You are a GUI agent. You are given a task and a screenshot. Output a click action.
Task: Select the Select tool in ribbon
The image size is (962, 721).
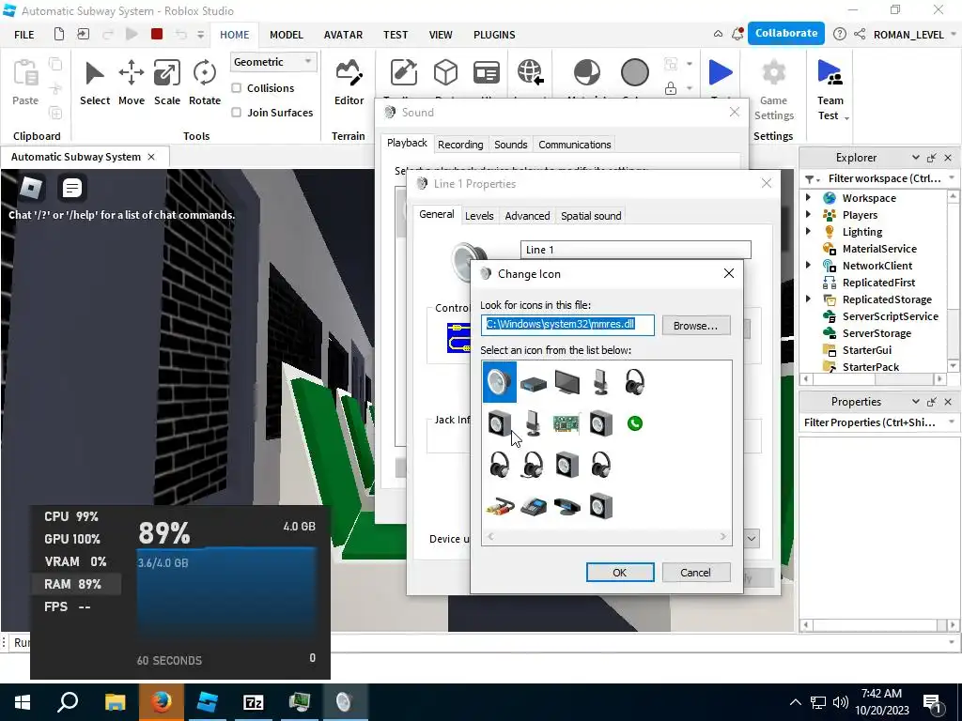[x=95, y=84]
